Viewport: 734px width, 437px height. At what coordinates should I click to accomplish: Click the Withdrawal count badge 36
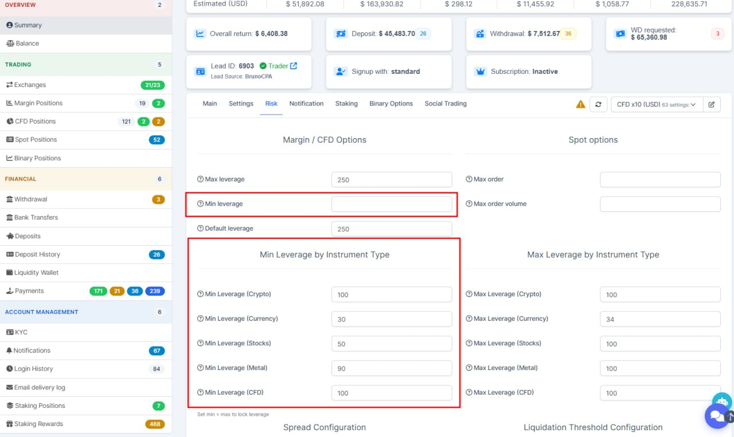coord(568,34)
